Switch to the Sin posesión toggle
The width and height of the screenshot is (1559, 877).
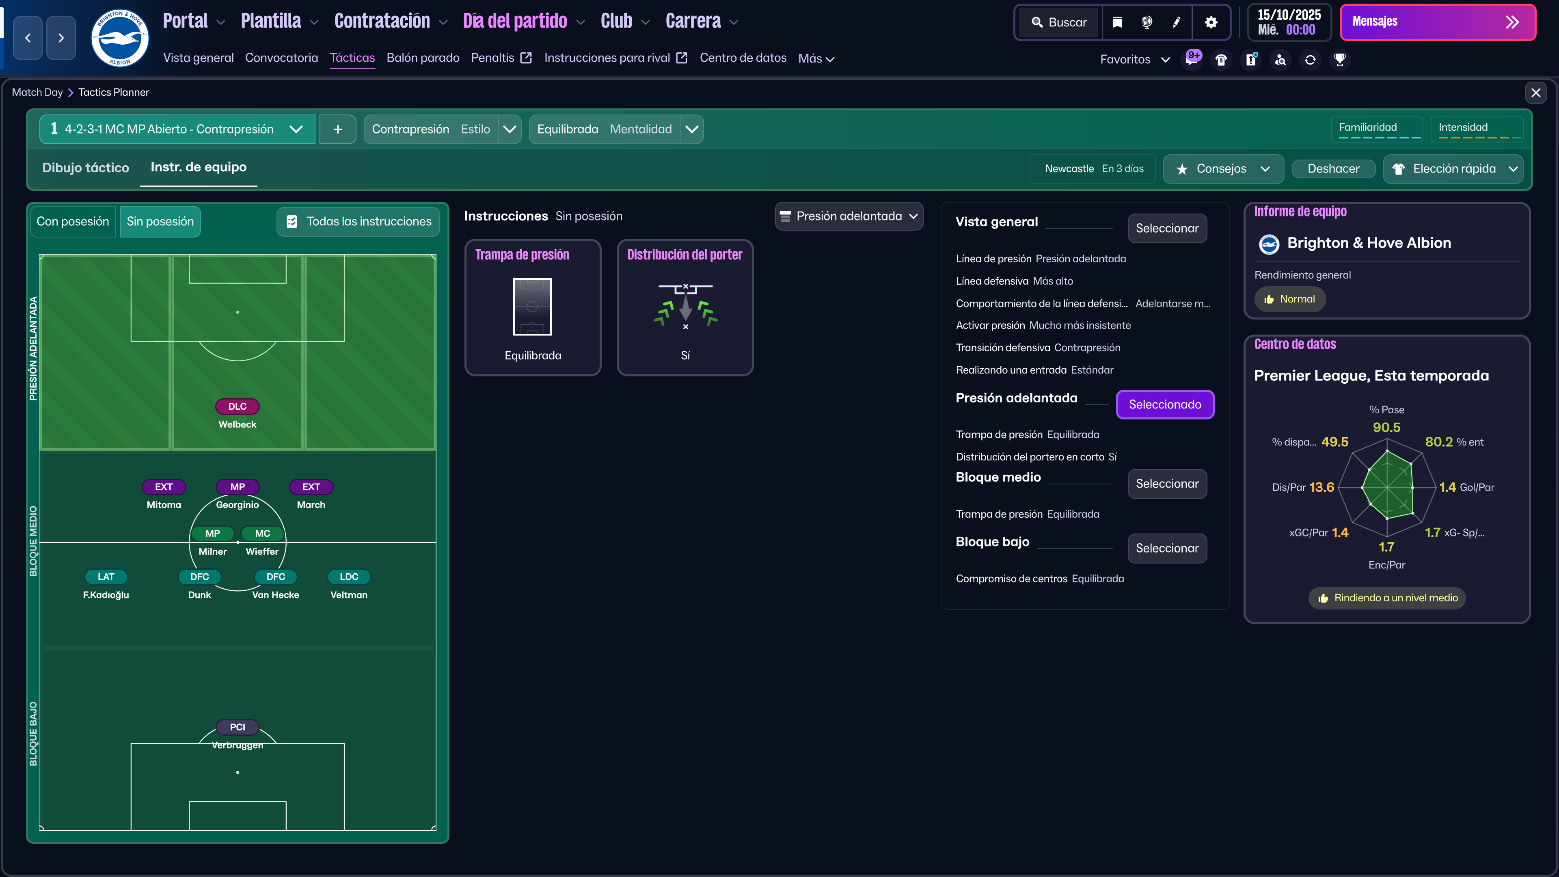point(160,222)
